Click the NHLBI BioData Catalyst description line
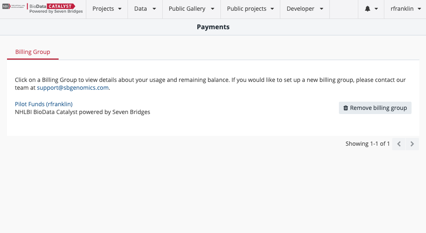Screen dimensions: 426x233 tap(83, 112)
